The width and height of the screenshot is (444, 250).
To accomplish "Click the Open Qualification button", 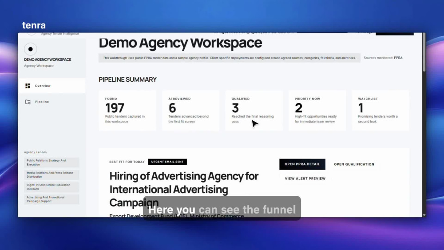I will pyautogui.click(x=354, y=164).
